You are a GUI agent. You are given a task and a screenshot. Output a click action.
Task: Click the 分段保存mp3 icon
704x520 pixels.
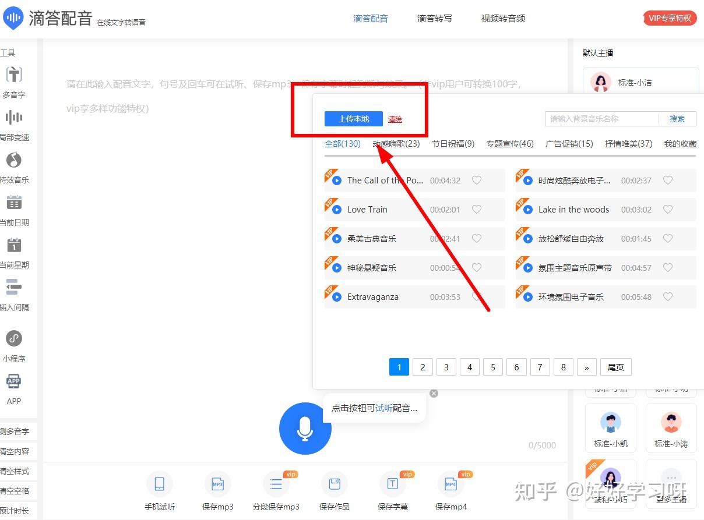tap(276, 484)
